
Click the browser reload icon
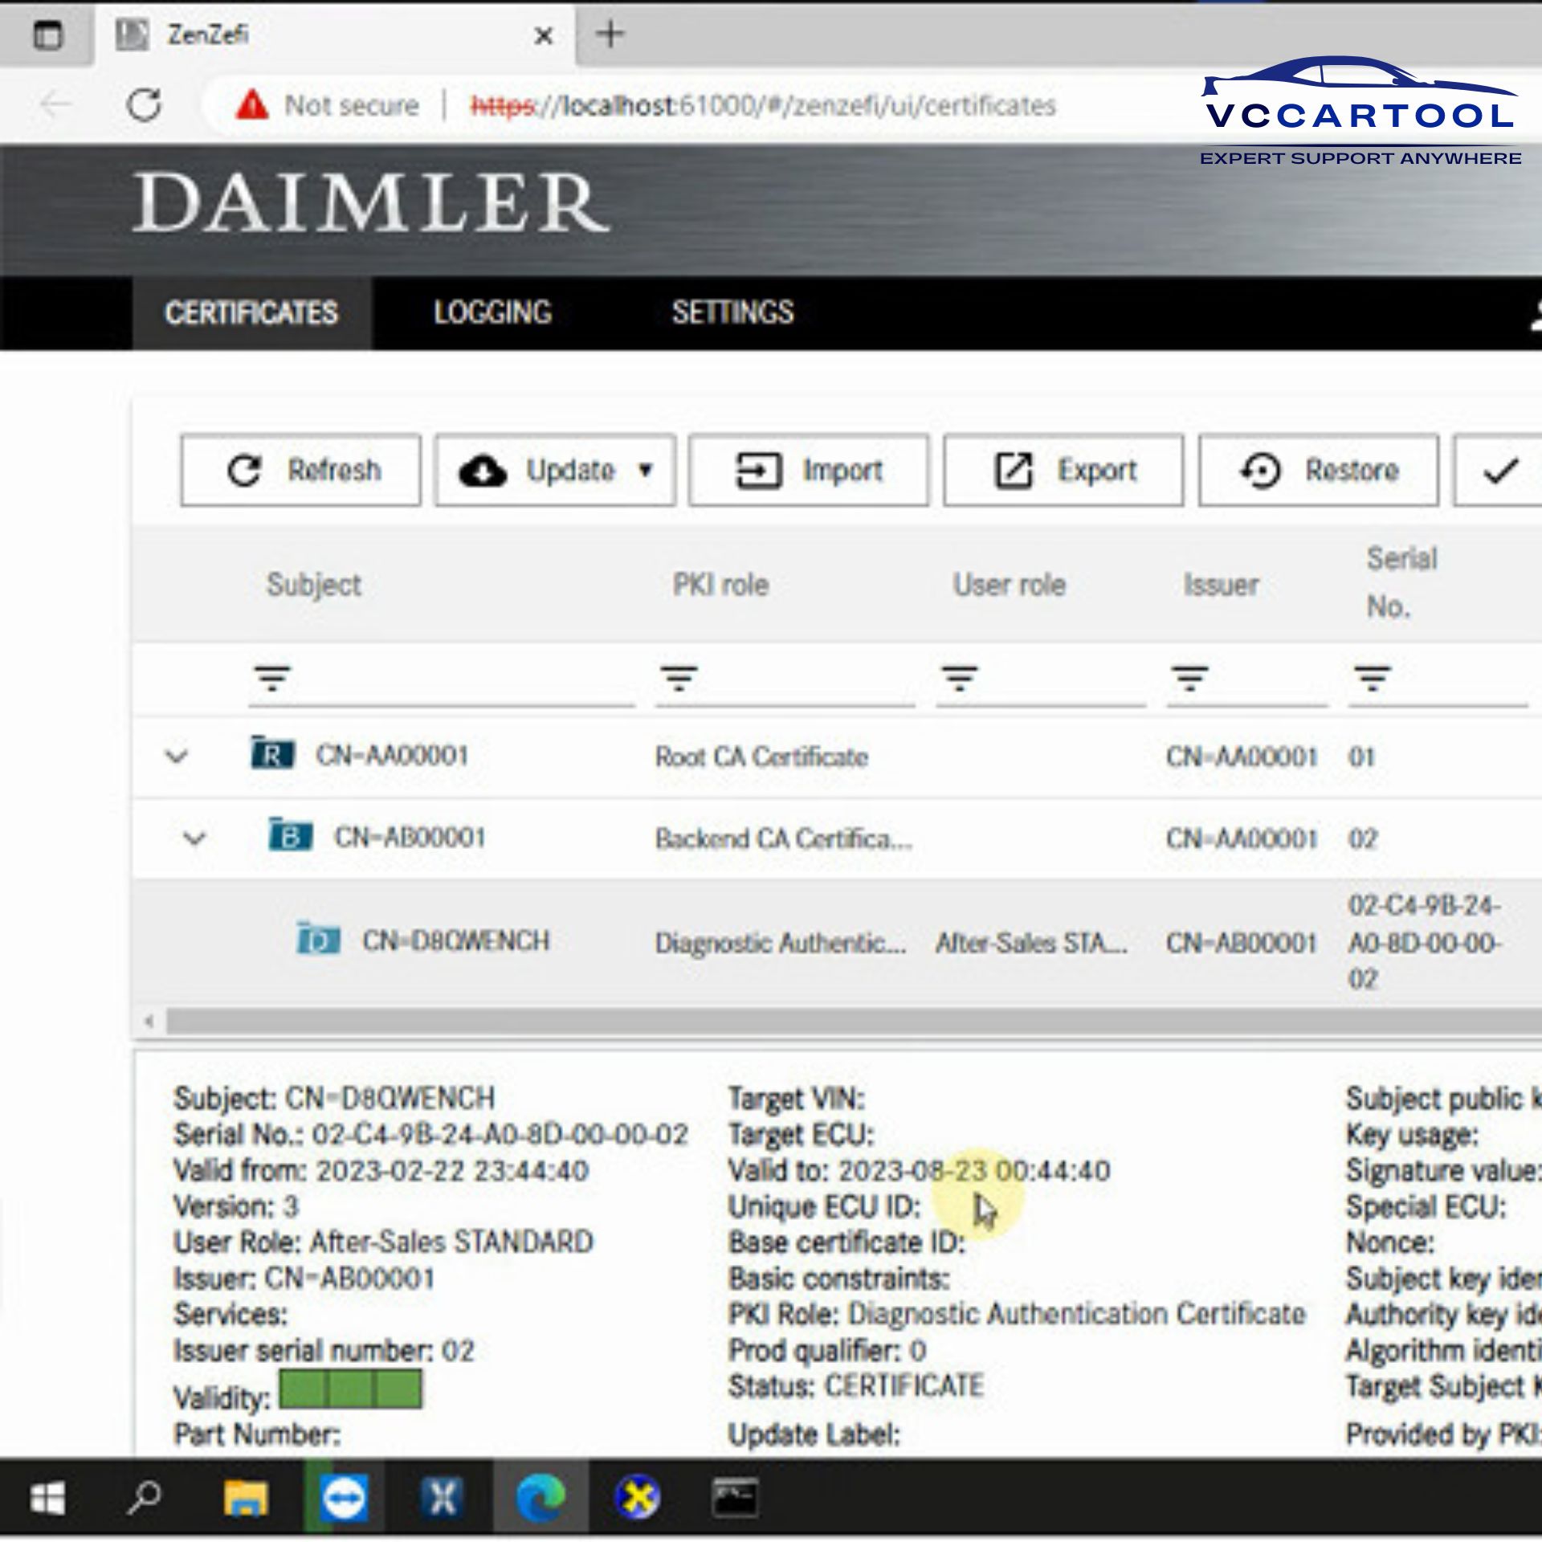coord(145,105)
